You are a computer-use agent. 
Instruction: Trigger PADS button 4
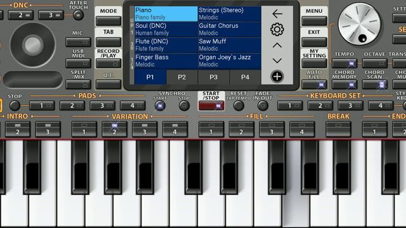133,106
